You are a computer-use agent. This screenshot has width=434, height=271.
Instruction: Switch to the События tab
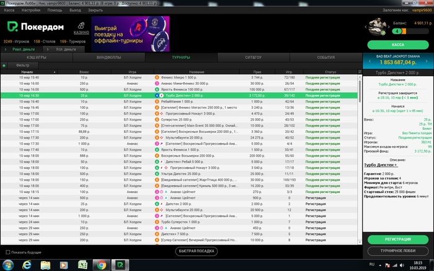coord(325,58)
